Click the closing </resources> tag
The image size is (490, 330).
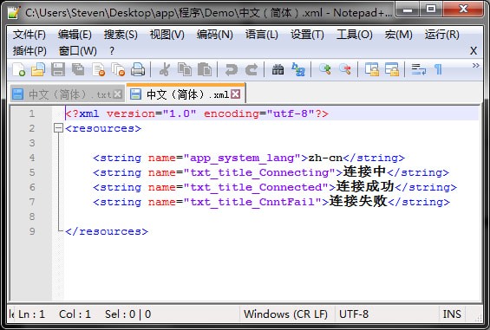coord(107,231)
